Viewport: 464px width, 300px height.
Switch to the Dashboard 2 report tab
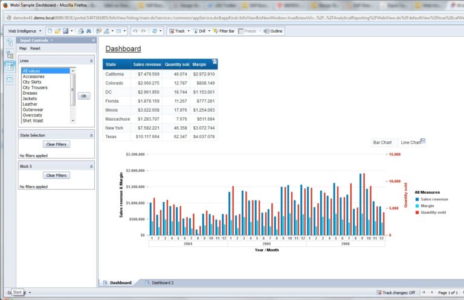(159, 282)
